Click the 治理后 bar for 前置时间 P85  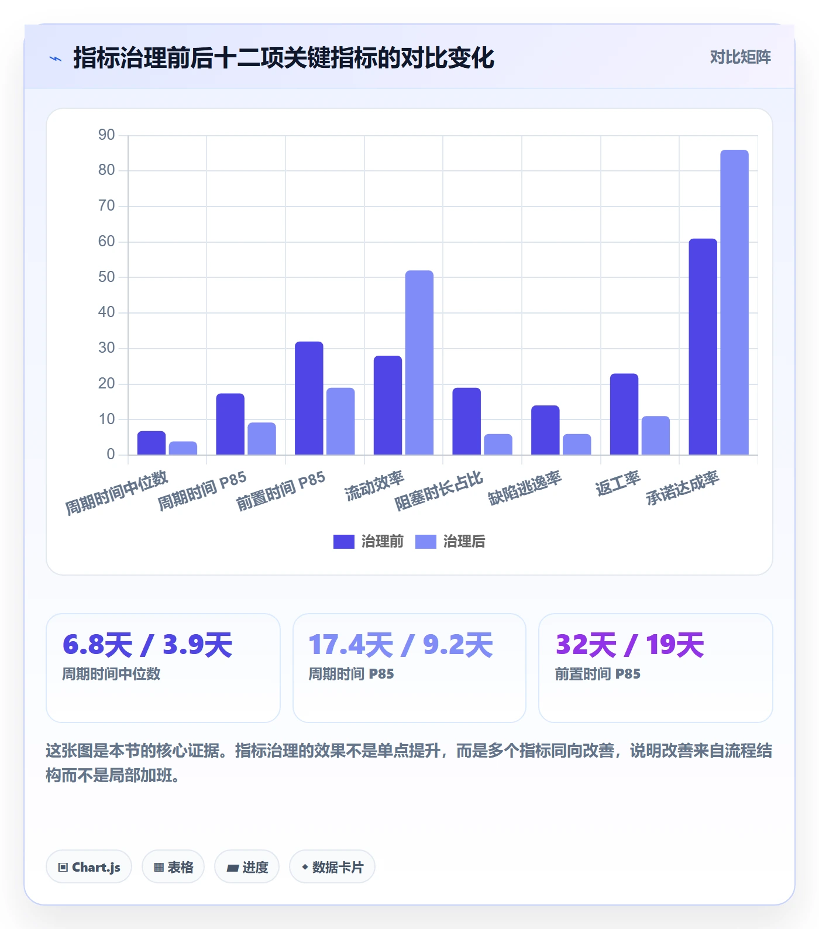coord(340,421)
